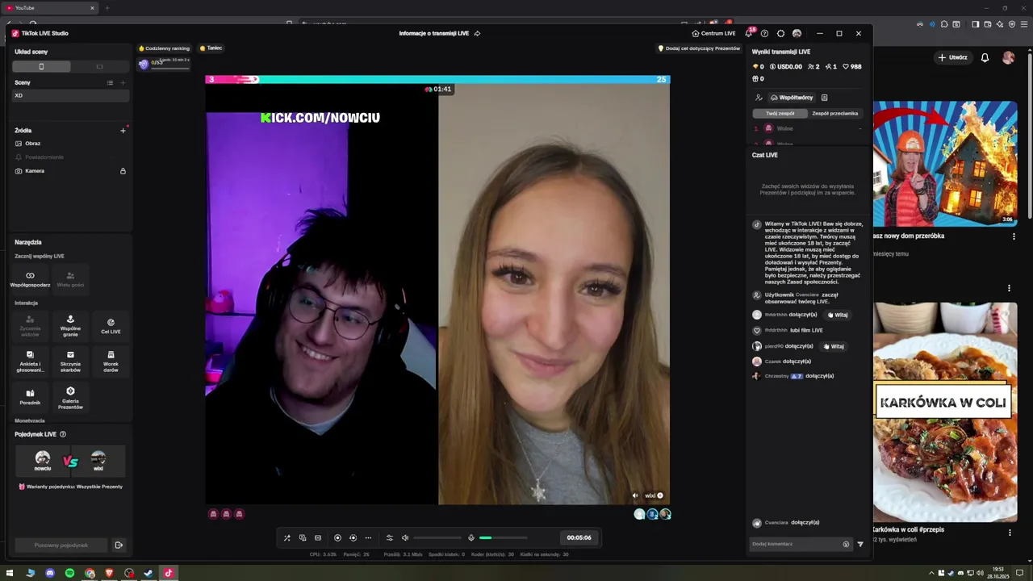Click the magic wand effects icon
Viewport: 1033px width, 581px height.
click(286, 537)
